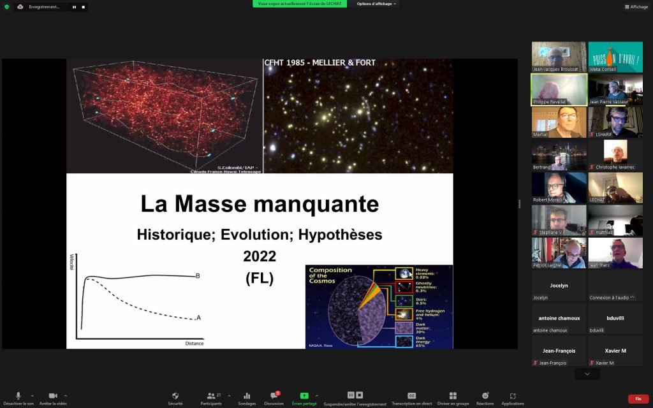Select Jean-Jacques Broussat's video tile
653x408 pixels.
point(559,57)
